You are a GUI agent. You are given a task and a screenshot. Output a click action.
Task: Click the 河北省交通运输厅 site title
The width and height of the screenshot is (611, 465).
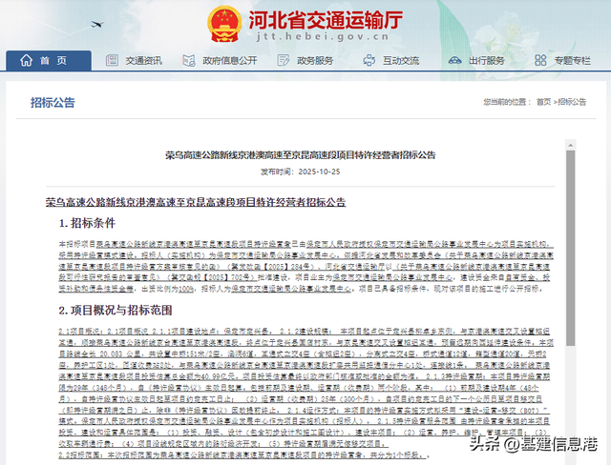tap(326, 19)
